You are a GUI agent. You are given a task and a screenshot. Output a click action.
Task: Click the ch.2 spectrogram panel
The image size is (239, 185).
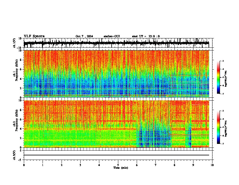click(116, 124)
